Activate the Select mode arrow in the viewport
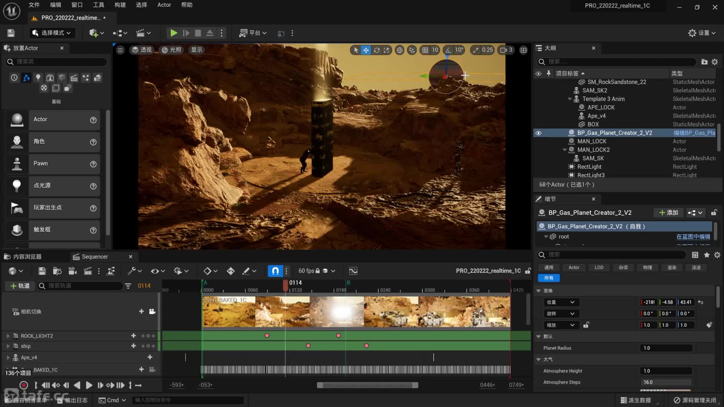Image resolution: width=724 pixels, height=407 pixels. (x=356, y=50)
